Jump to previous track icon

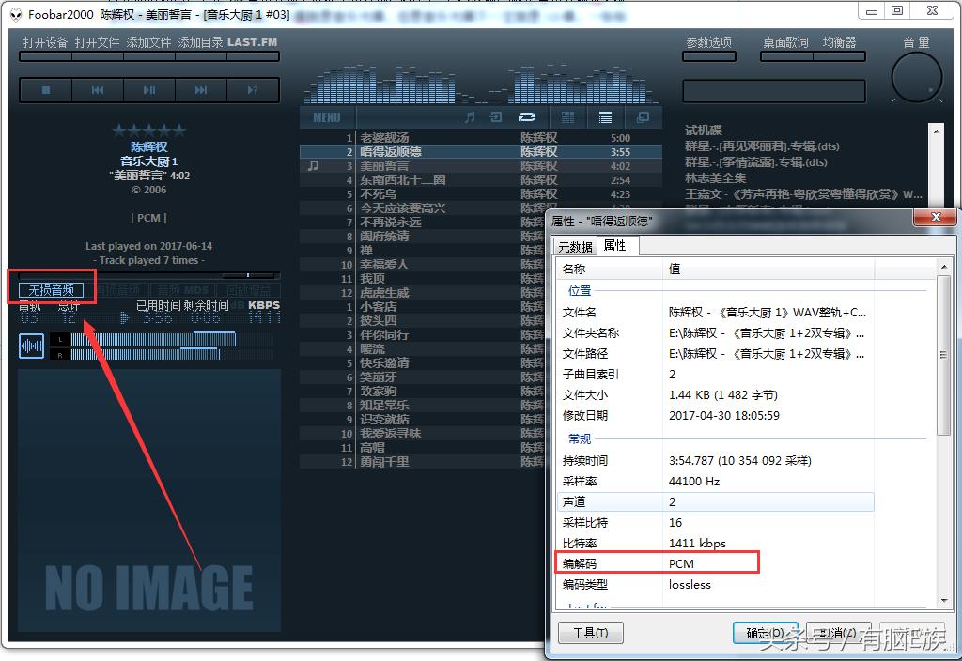point(98,91)
